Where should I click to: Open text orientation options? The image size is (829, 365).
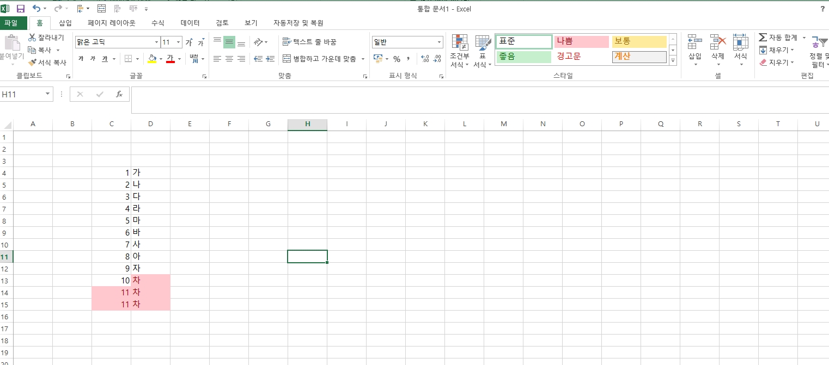click(x=261, y=42)
